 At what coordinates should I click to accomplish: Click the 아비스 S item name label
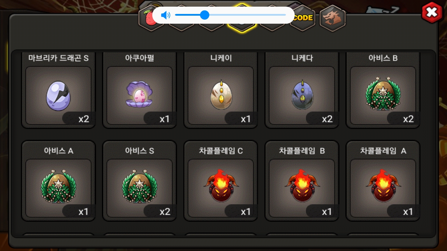click(139, 151)
